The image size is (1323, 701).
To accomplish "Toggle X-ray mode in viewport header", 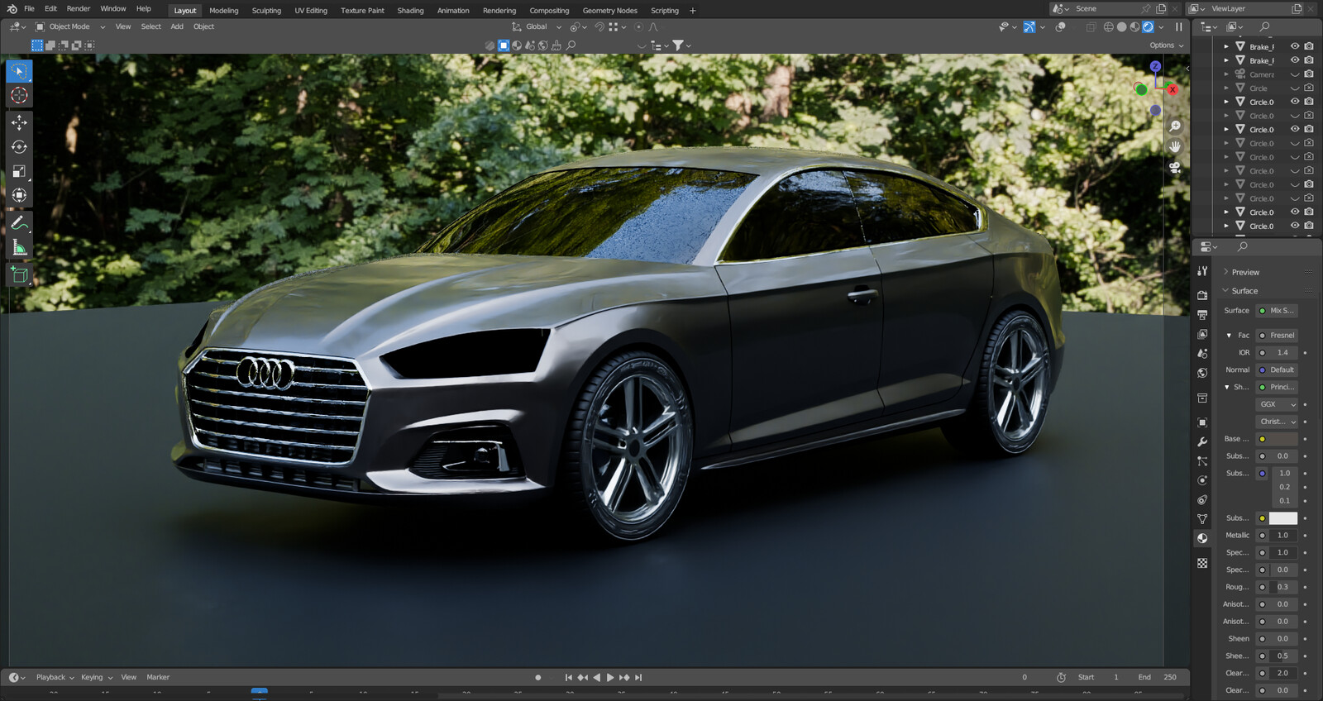I will (1091, 26).
